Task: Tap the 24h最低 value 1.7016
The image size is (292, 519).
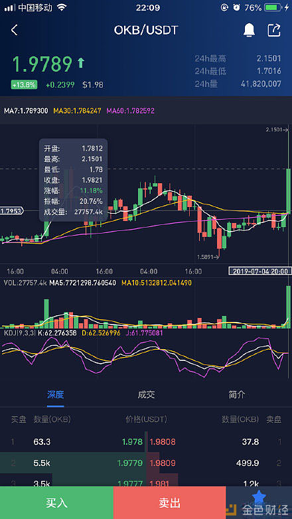Action: pos(269,71)
